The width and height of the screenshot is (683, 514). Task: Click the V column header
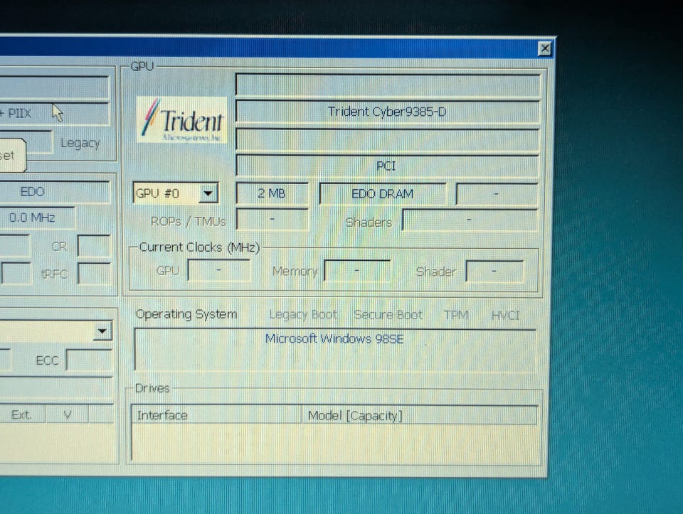67,414
